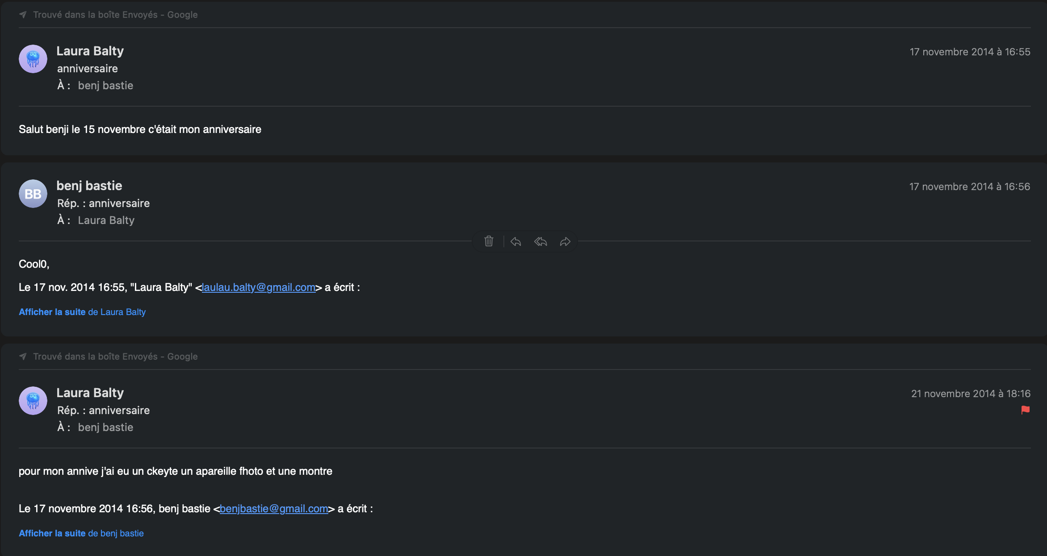
Task: Click the single-arrow reply icon
Action: 516,241
